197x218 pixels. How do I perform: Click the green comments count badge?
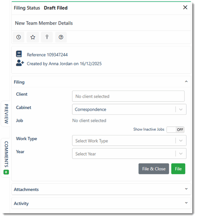click(x=6, y=172)
